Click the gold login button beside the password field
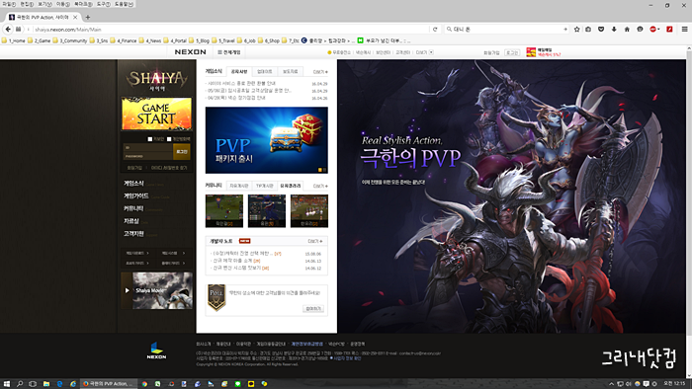Viewport: 692px width, 389px height. [x=181, y=151]
